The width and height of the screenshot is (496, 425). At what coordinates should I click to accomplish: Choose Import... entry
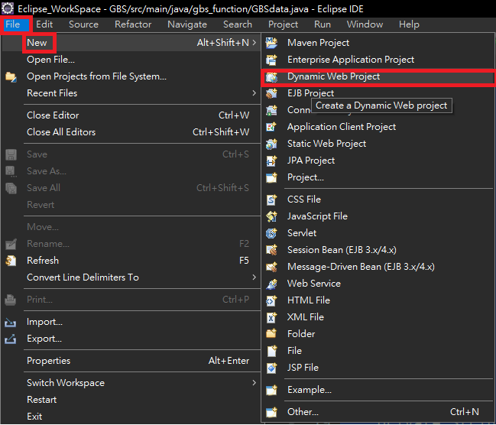131,322
